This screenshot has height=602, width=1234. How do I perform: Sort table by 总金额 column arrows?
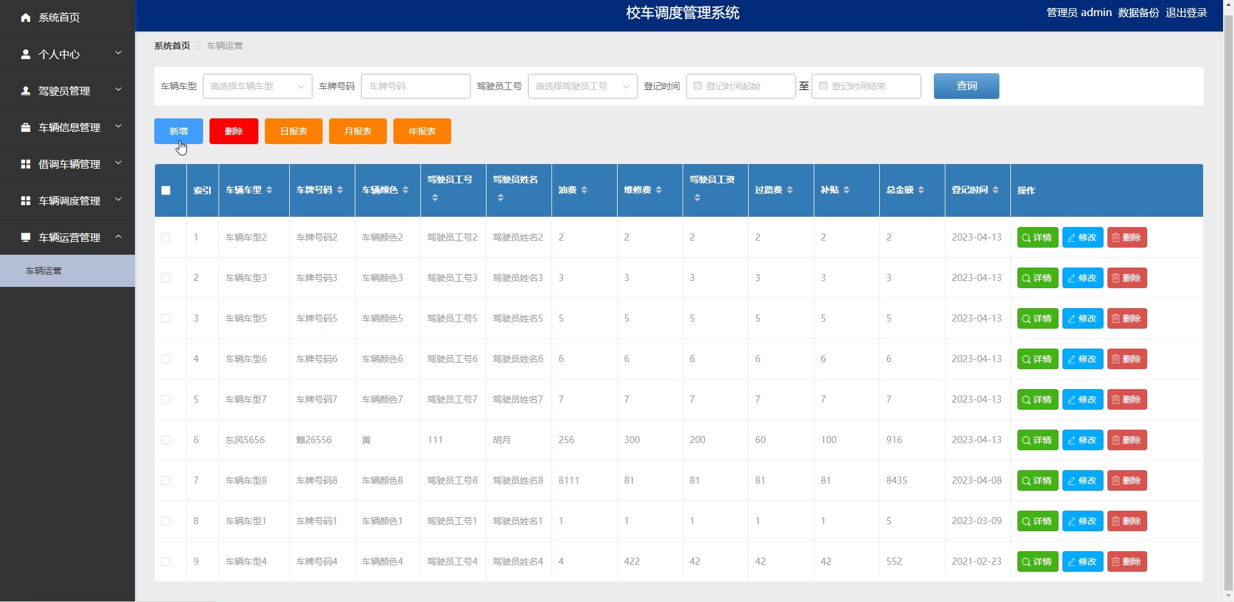coord(921,190)
